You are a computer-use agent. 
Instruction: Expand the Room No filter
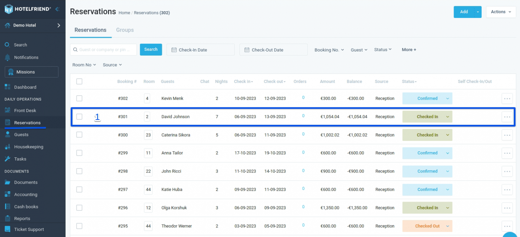pyautogui.click(x=84, y=64)
